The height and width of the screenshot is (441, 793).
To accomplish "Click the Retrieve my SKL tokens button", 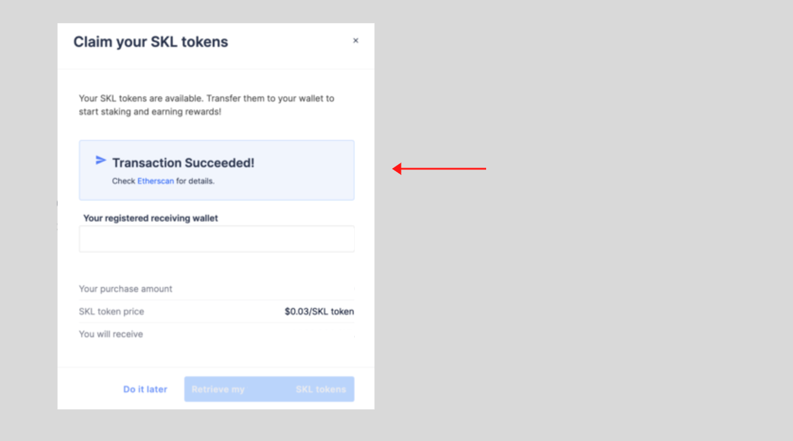I will click(x=269, y=389).
